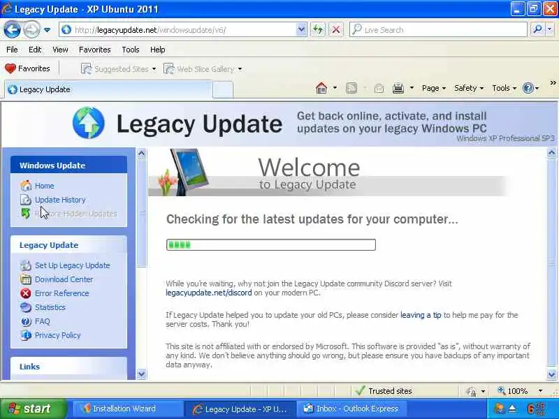Open the Tools menu in menu bar

click(131, 50)
